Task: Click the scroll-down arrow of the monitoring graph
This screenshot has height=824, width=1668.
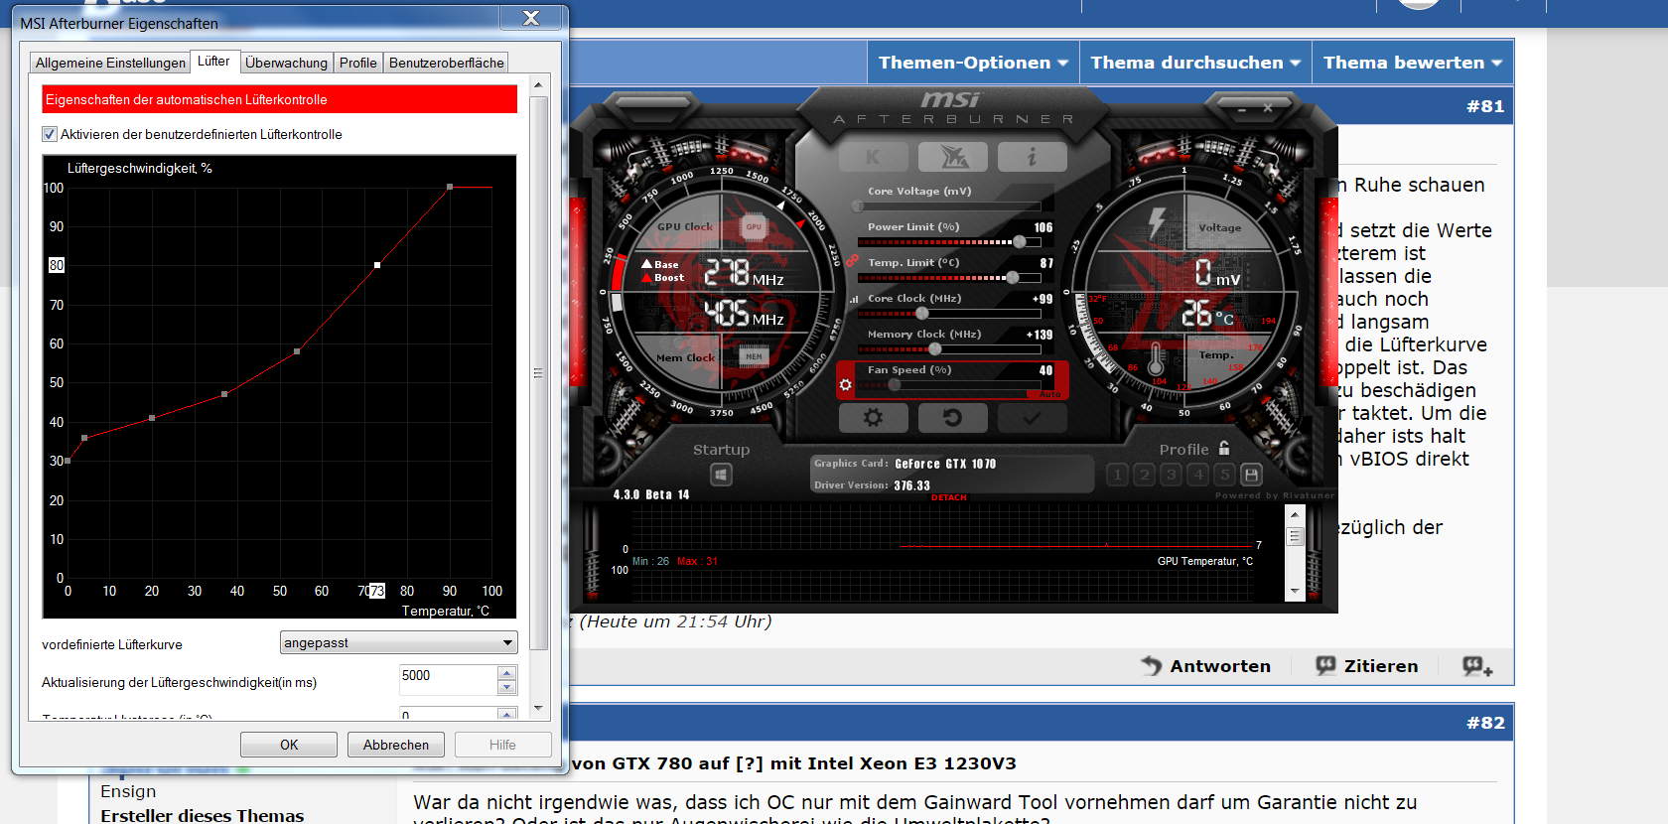Action: 1295,591
